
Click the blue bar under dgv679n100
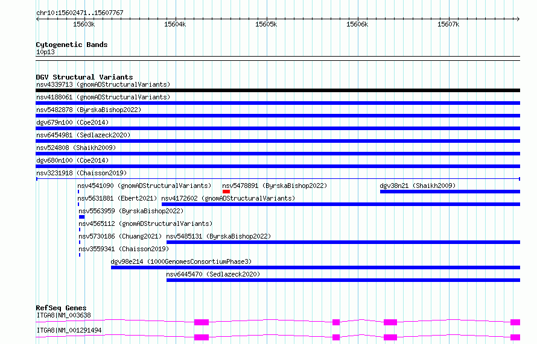click(278, 128)
